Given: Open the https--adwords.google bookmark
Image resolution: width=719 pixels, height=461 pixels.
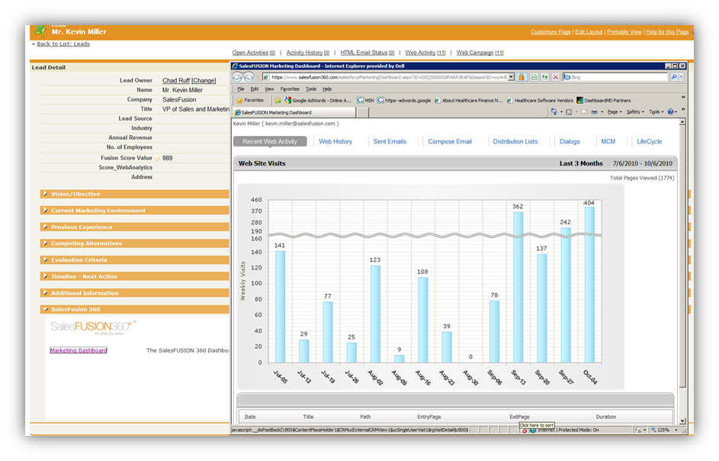Looking at the screenshot, I should (404, 100).
